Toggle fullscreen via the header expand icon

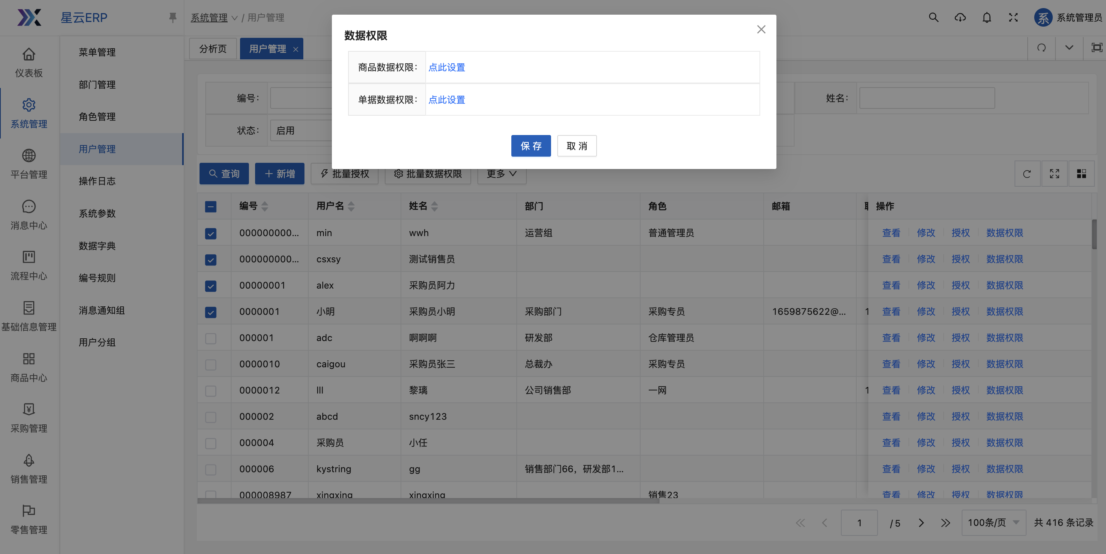click(1013, 18)
